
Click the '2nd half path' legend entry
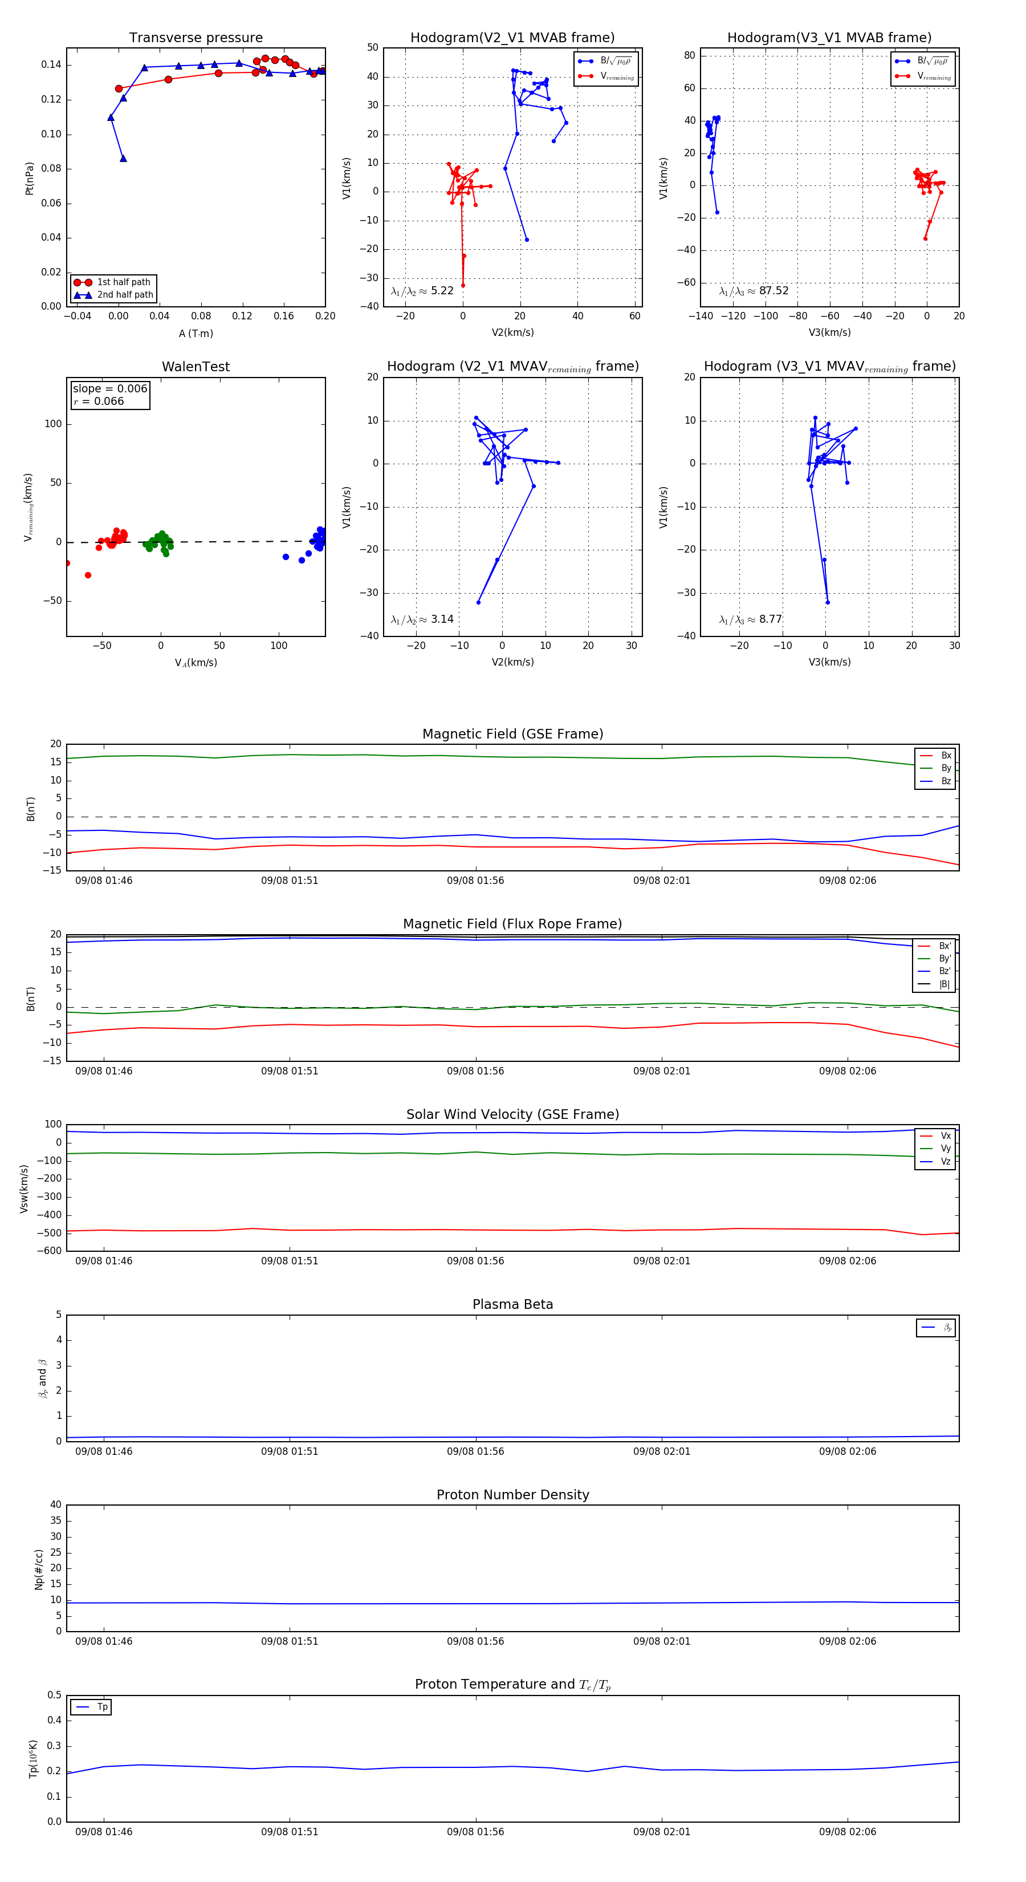click(x=113, y=295)
